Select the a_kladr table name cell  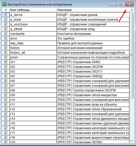[x=33, y=20]
